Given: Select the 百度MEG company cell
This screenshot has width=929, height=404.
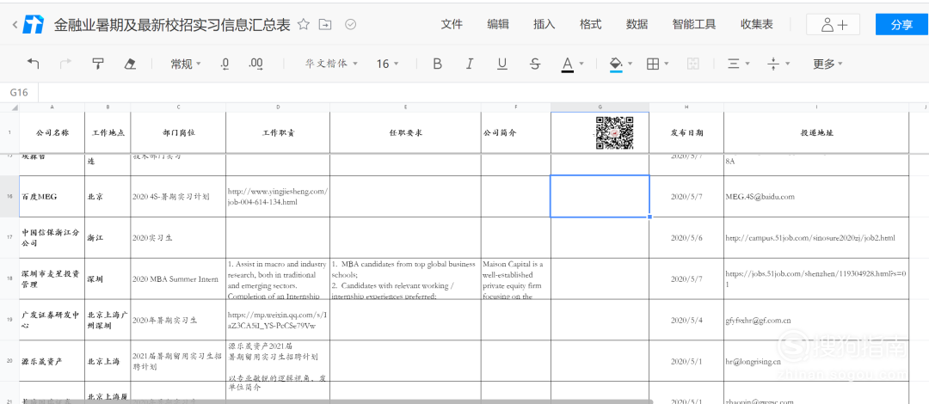Looking at the screenshot, I should [x=52, y=196].
